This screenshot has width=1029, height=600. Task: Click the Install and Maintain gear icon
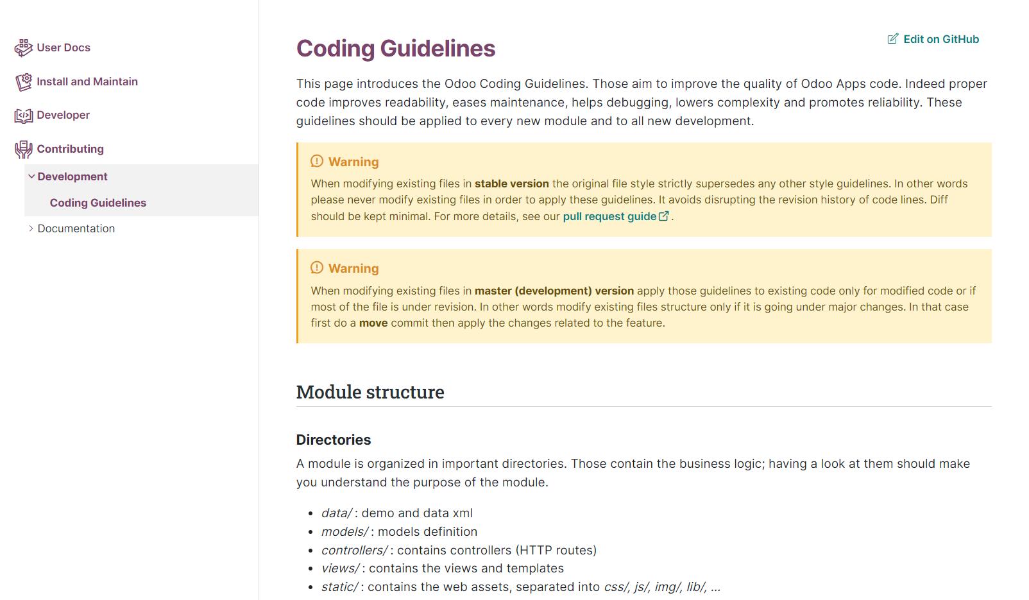click(23, 82)
